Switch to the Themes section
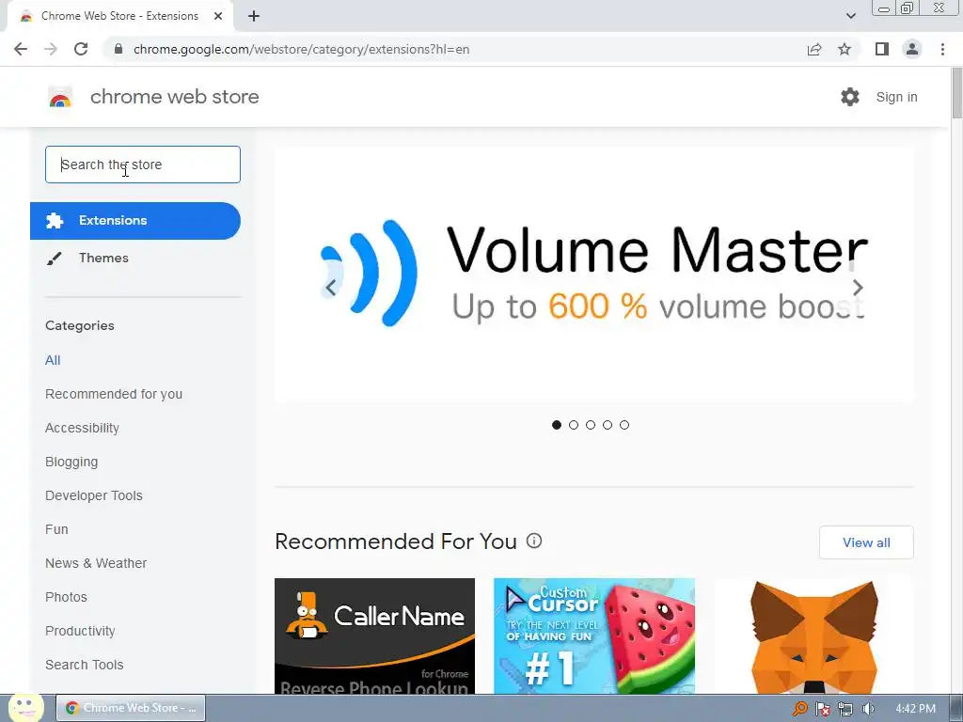Viewport: 963px width, 722px height. 103,258
